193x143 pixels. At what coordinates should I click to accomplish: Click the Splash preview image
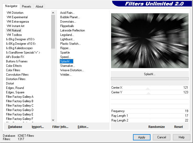pos(150,41)
